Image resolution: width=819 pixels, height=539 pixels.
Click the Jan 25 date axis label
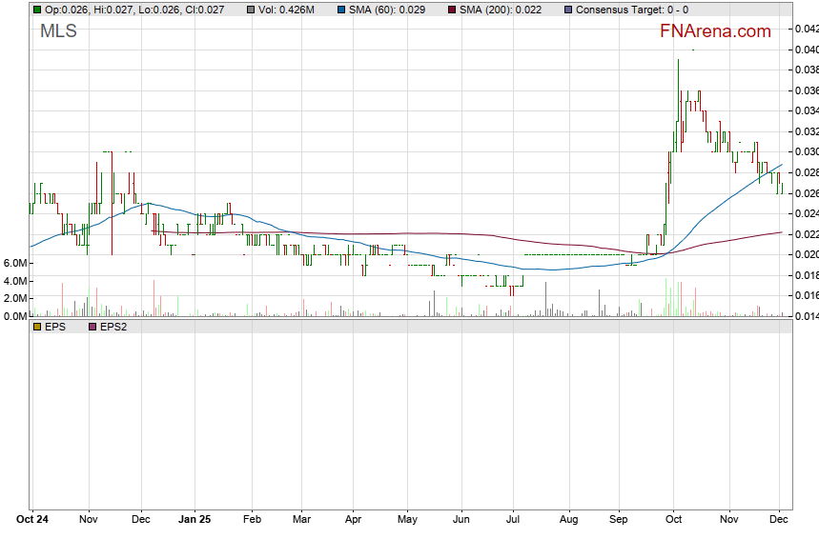195,520
